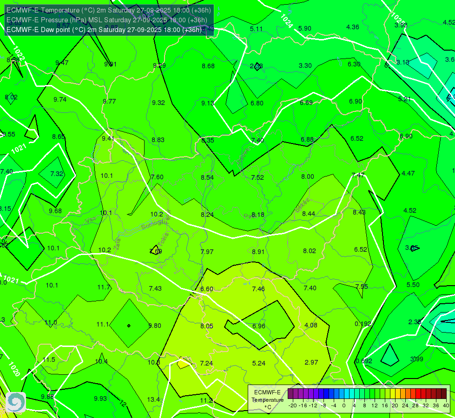
Task: Click the dew point value 6.80
Action: click(257, 103)
